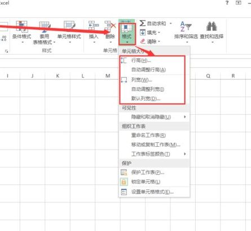Choose 移动或复制工作表(M)... menu item
251x231 pixels.
[x=154, y=144]
